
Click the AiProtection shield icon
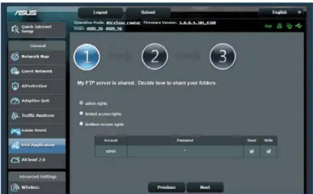click(15, 86)
